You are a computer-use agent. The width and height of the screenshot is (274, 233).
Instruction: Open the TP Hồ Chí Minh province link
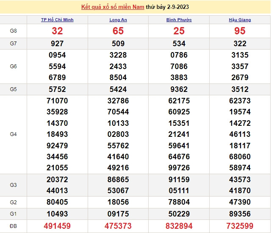click(57, 20)
